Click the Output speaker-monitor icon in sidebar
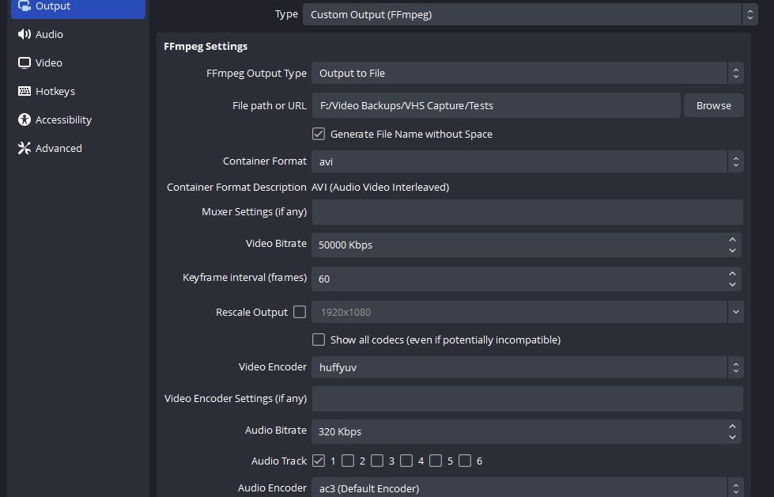Image resolution: width=774 pixels, height=497 pixels. point(24,6)
